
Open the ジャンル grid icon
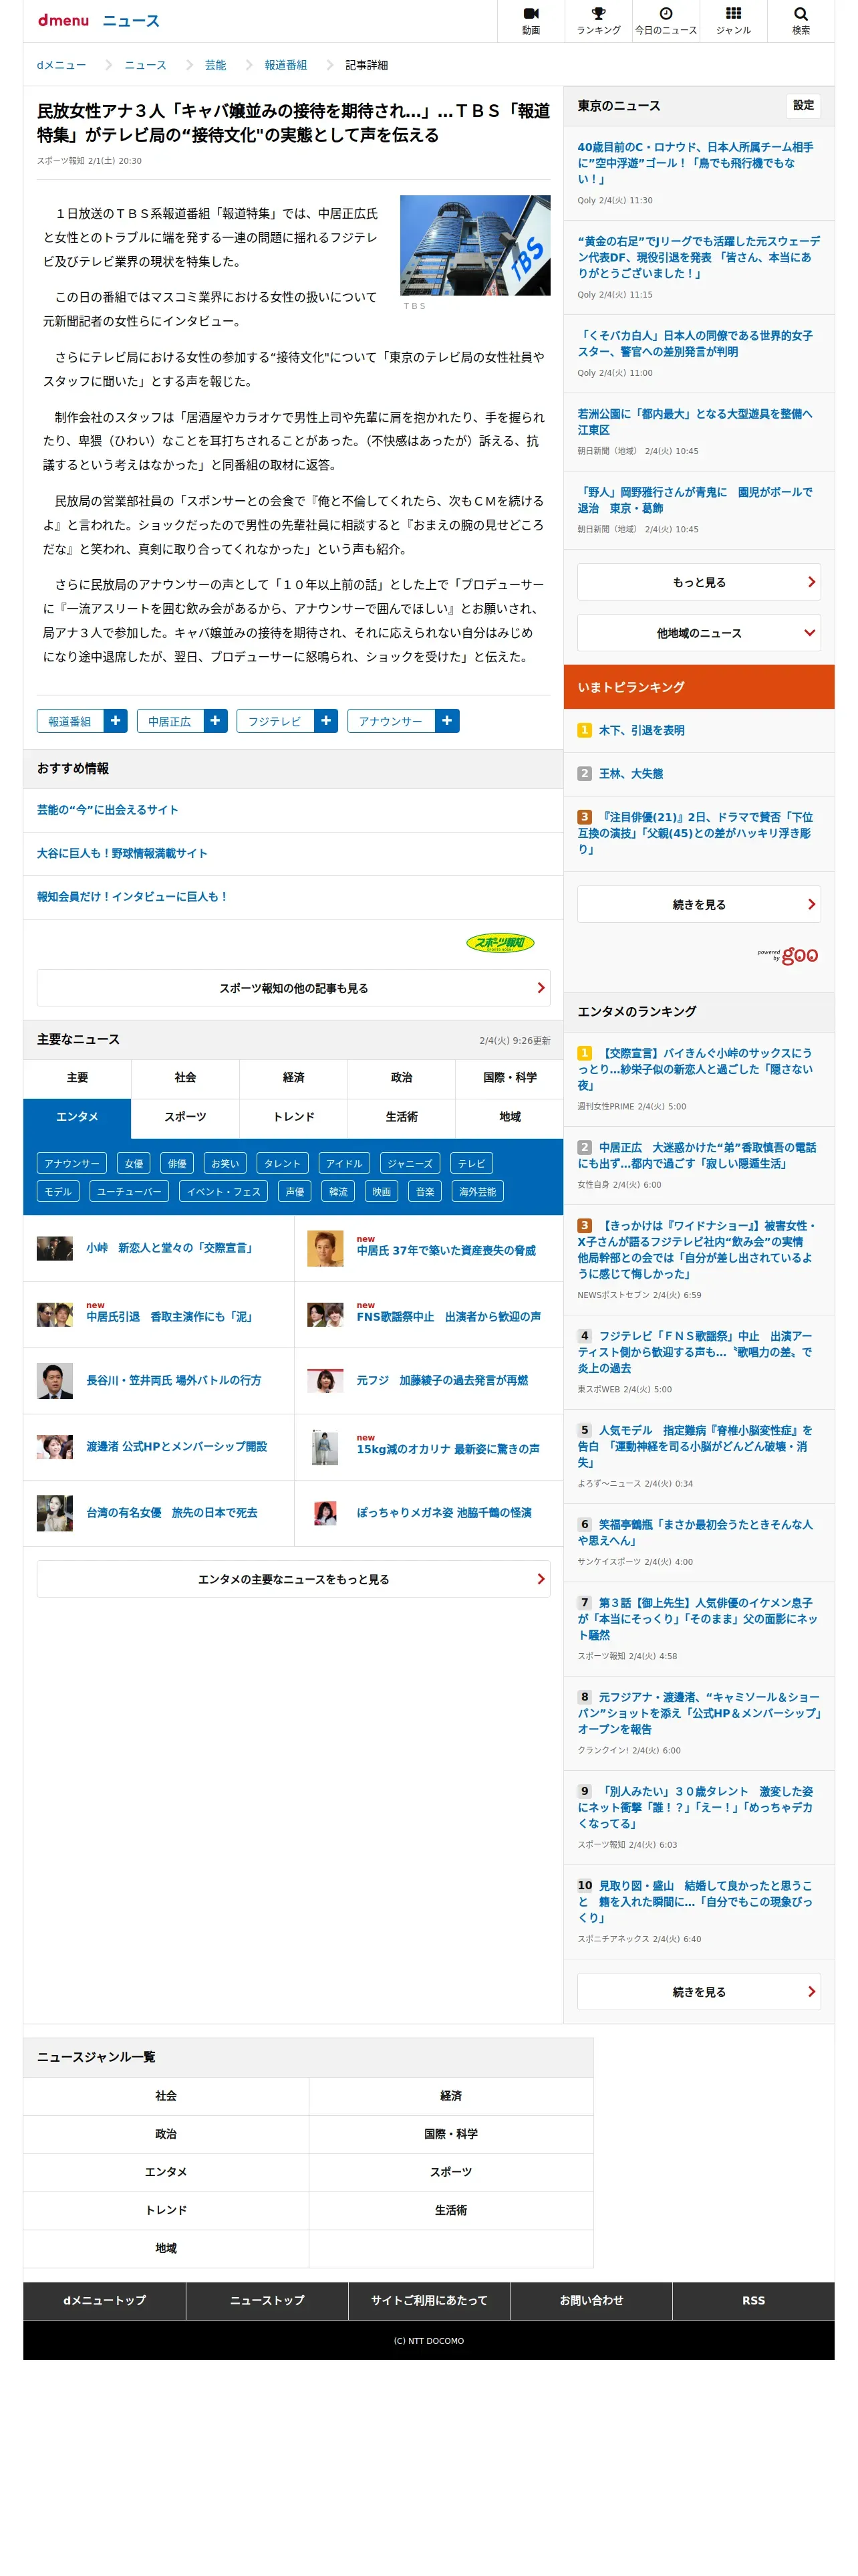pos(733,20)
